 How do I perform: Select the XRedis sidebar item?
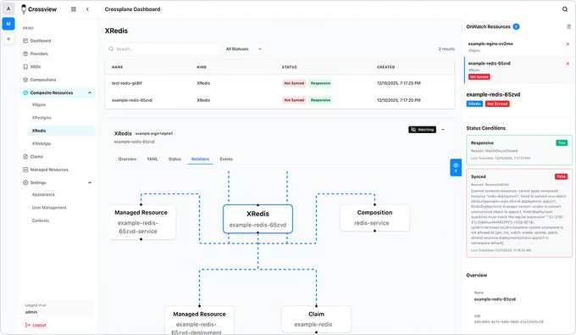coord(62,131)
